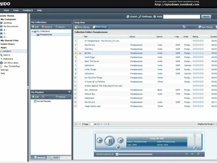Screen dimensions: 217x163
Task: Collapse the My Collections tree node
Action: point(32,31)
